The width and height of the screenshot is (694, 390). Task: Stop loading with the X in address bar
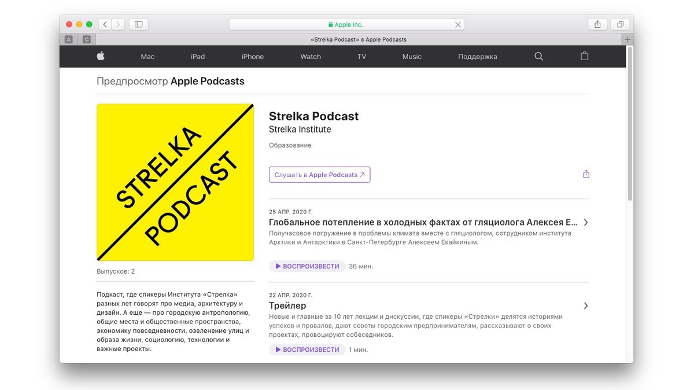pyautogui.click(x=458, y=24)
